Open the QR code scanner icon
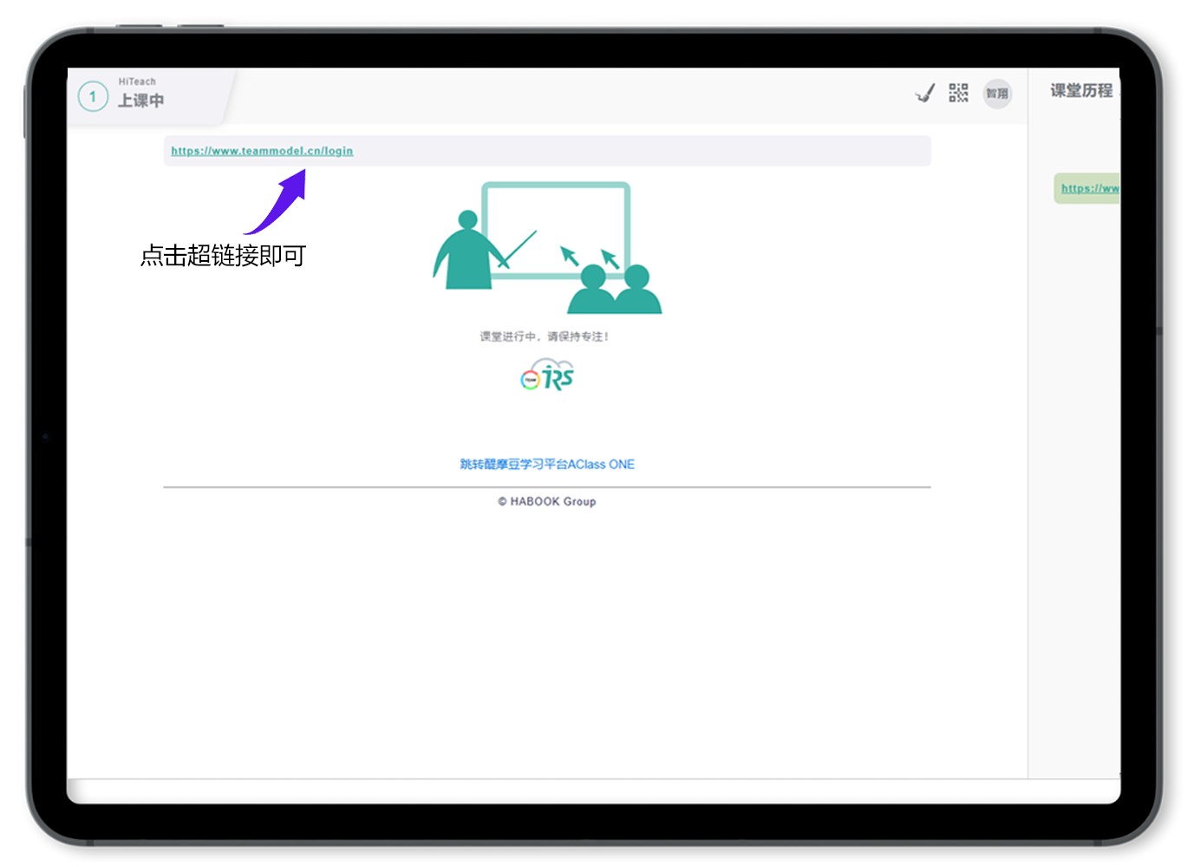This screenshot has width=1194, height=867. [958, 93]
